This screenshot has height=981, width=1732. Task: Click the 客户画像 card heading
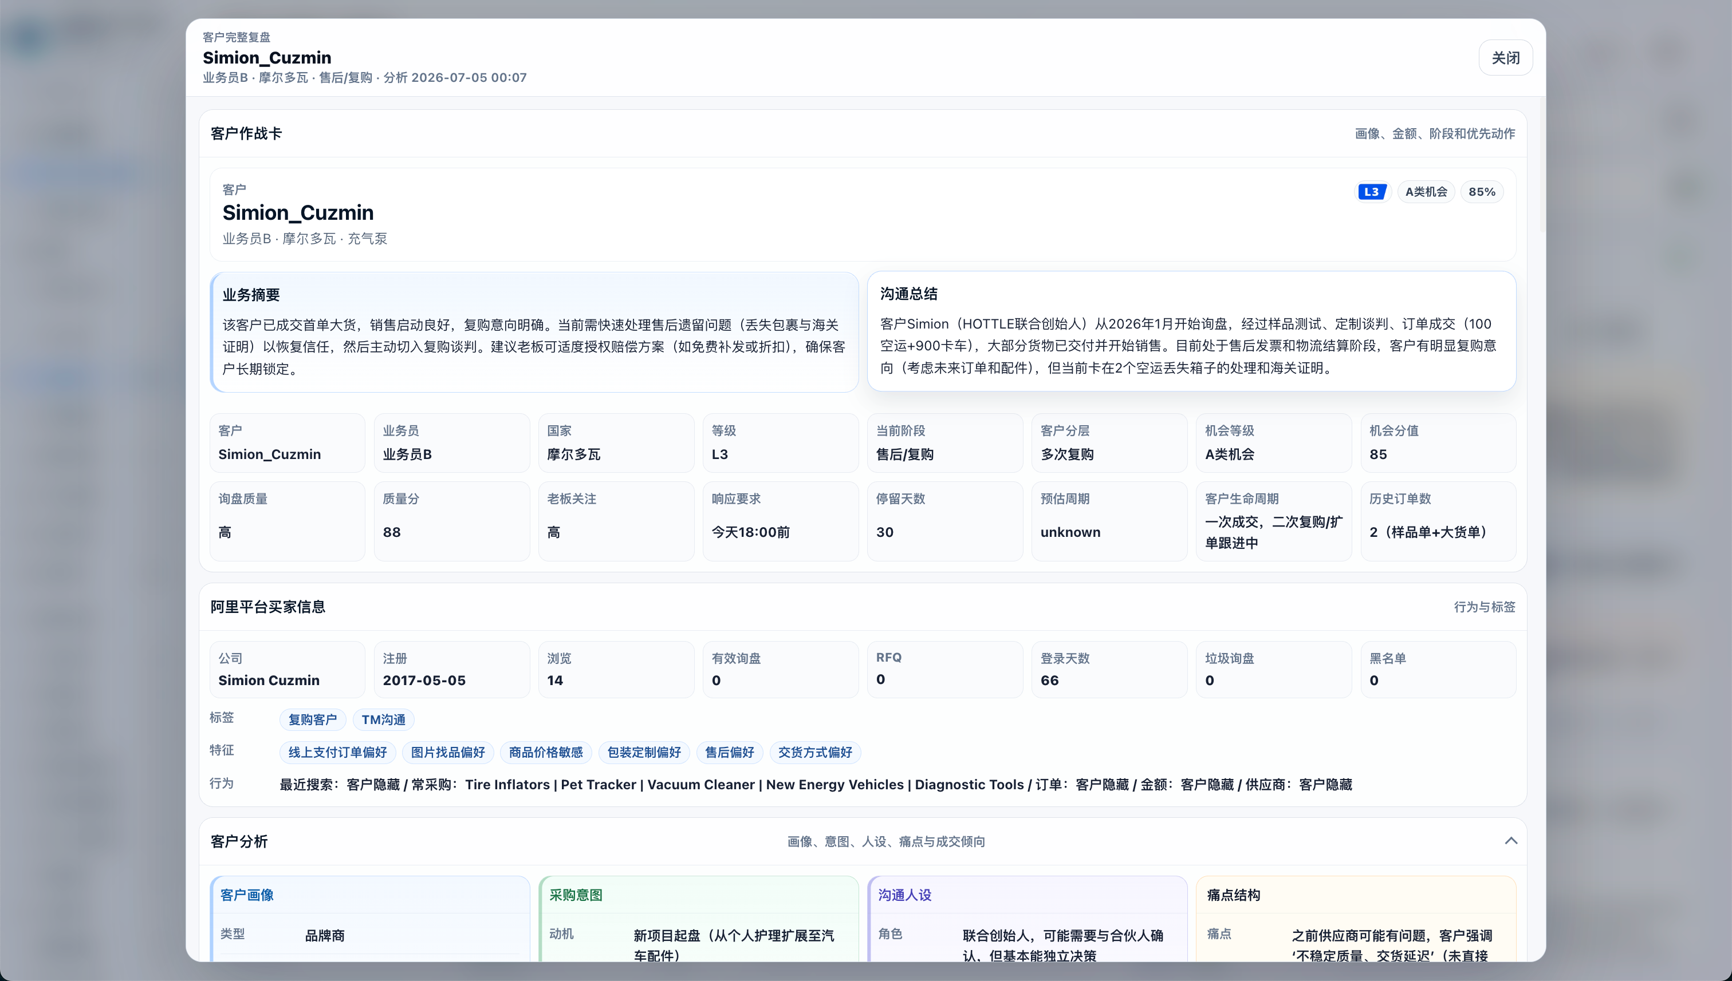[247, 895]
